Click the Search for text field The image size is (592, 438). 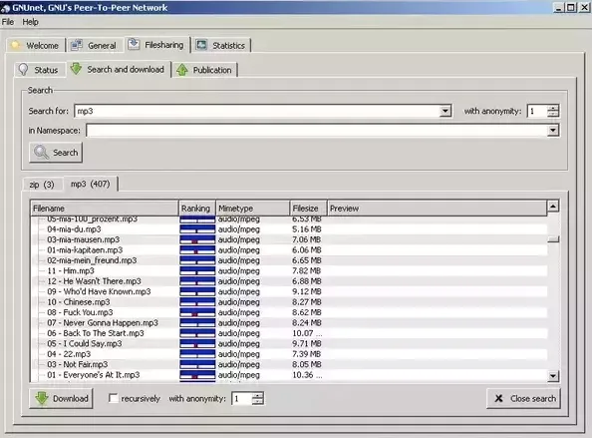click(x=257, y=111)
